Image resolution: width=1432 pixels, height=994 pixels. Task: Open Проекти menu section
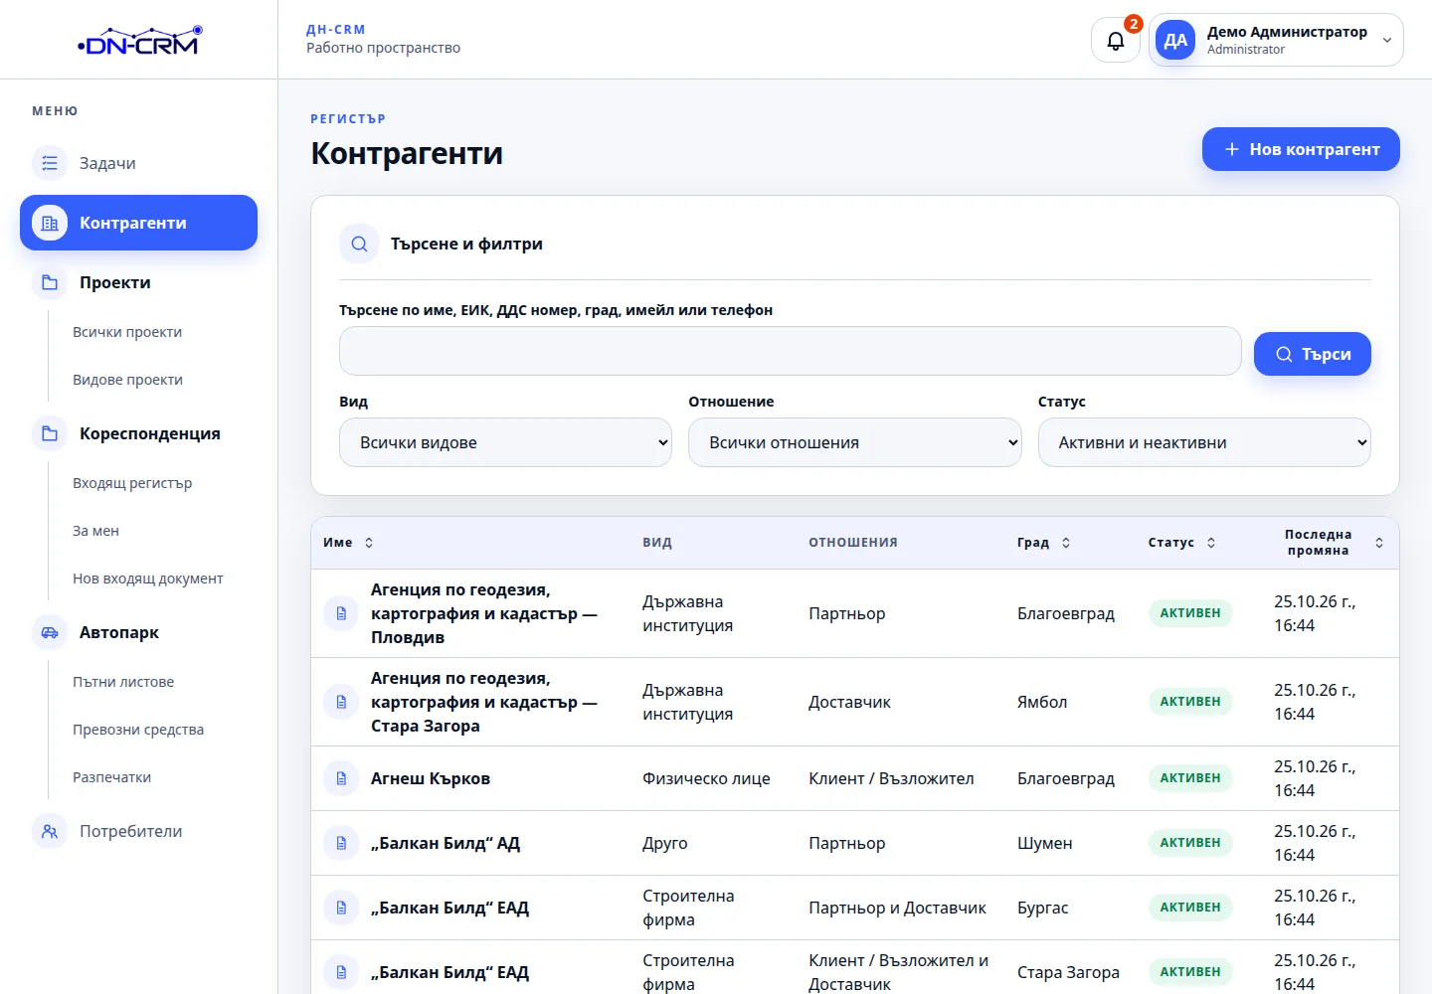tap(138, 282)
